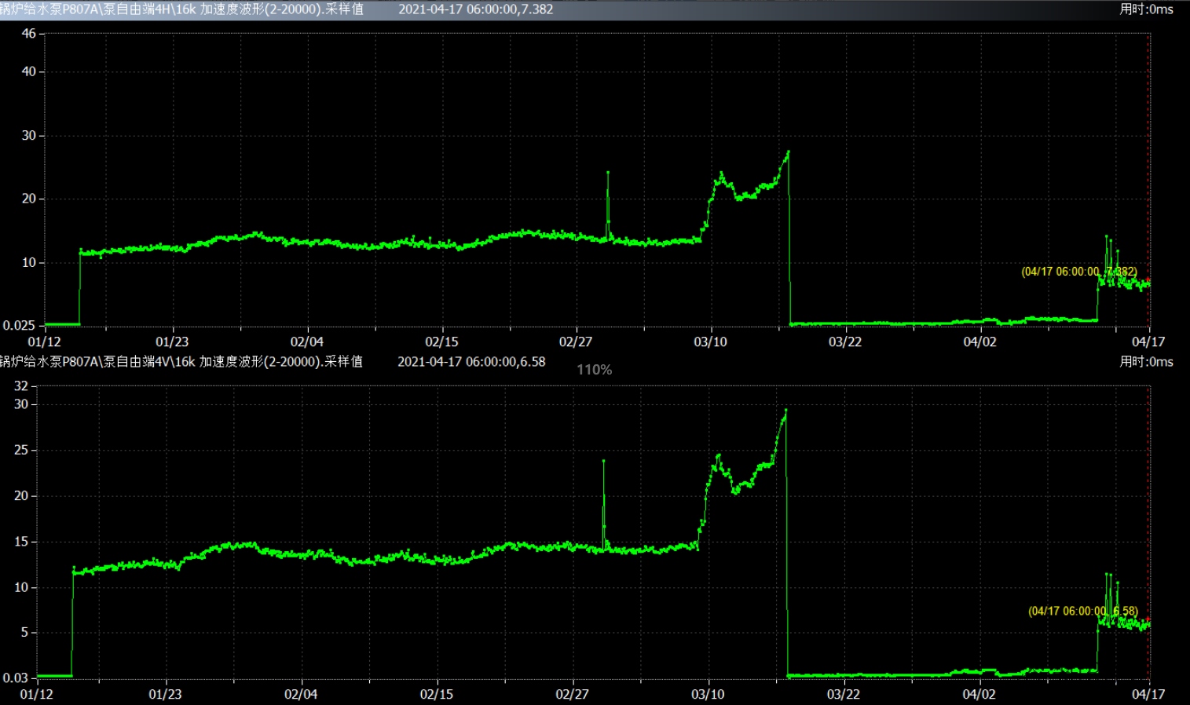Click the 32 y-axis maximum label
1190x705 pixels.
click(21, 385)
